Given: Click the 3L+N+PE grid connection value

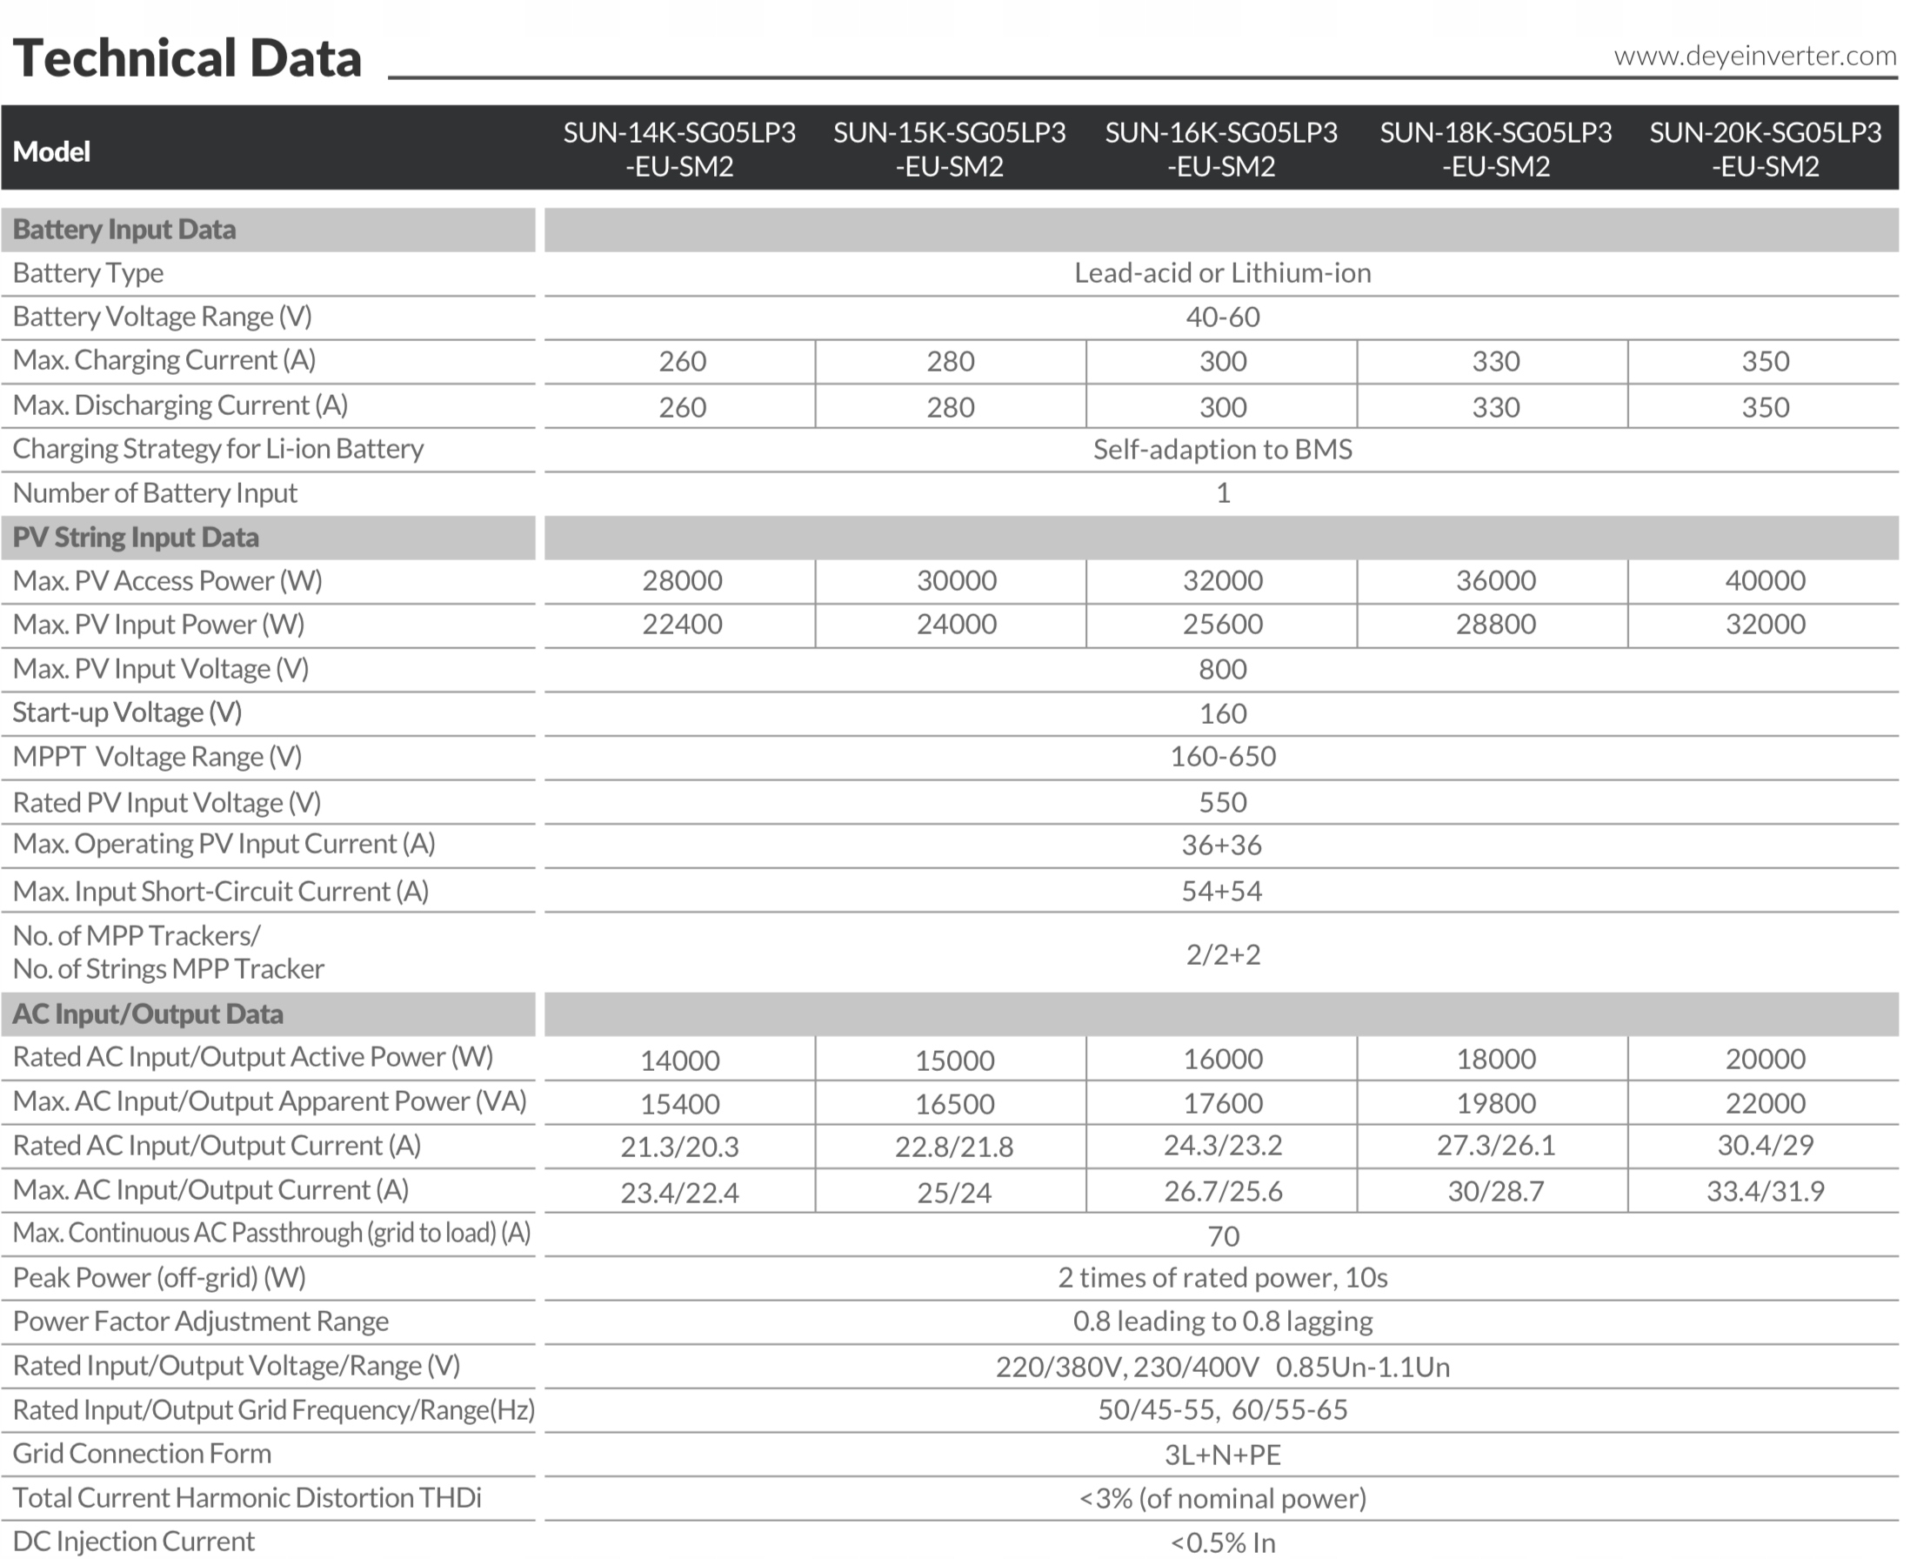Looking at the screenshot, I should point(1222,1454).
